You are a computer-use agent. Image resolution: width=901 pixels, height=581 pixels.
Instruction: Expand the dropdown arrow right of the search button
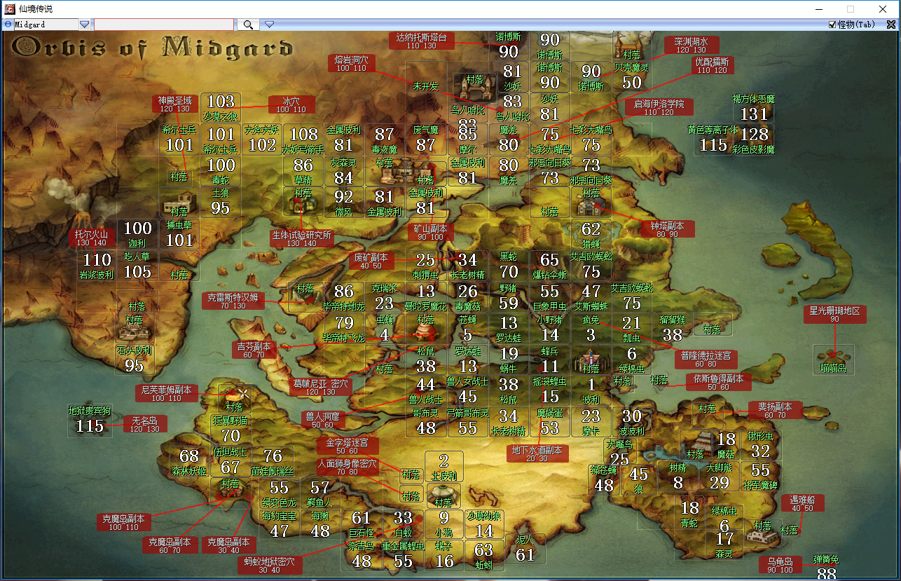[269, 25]
